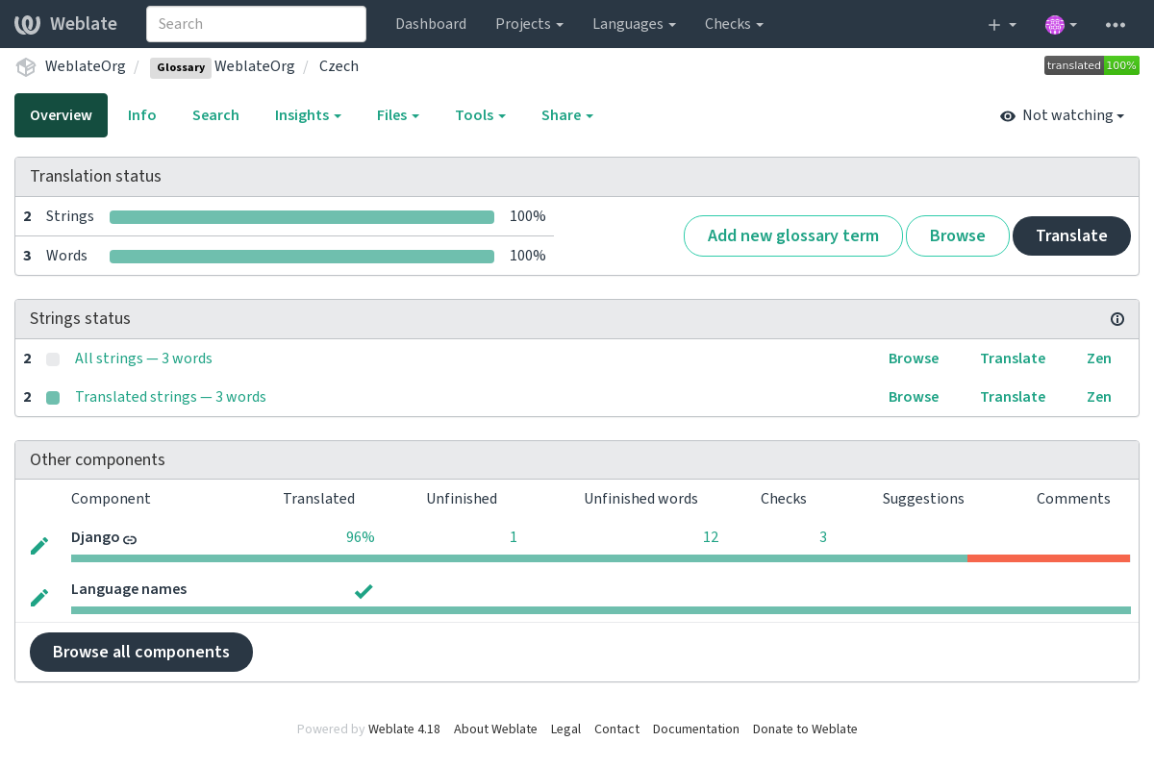This screenshot has height=766, width=1154.
Task: Open Documentation footer link
Action: click(x=696, y=729)
